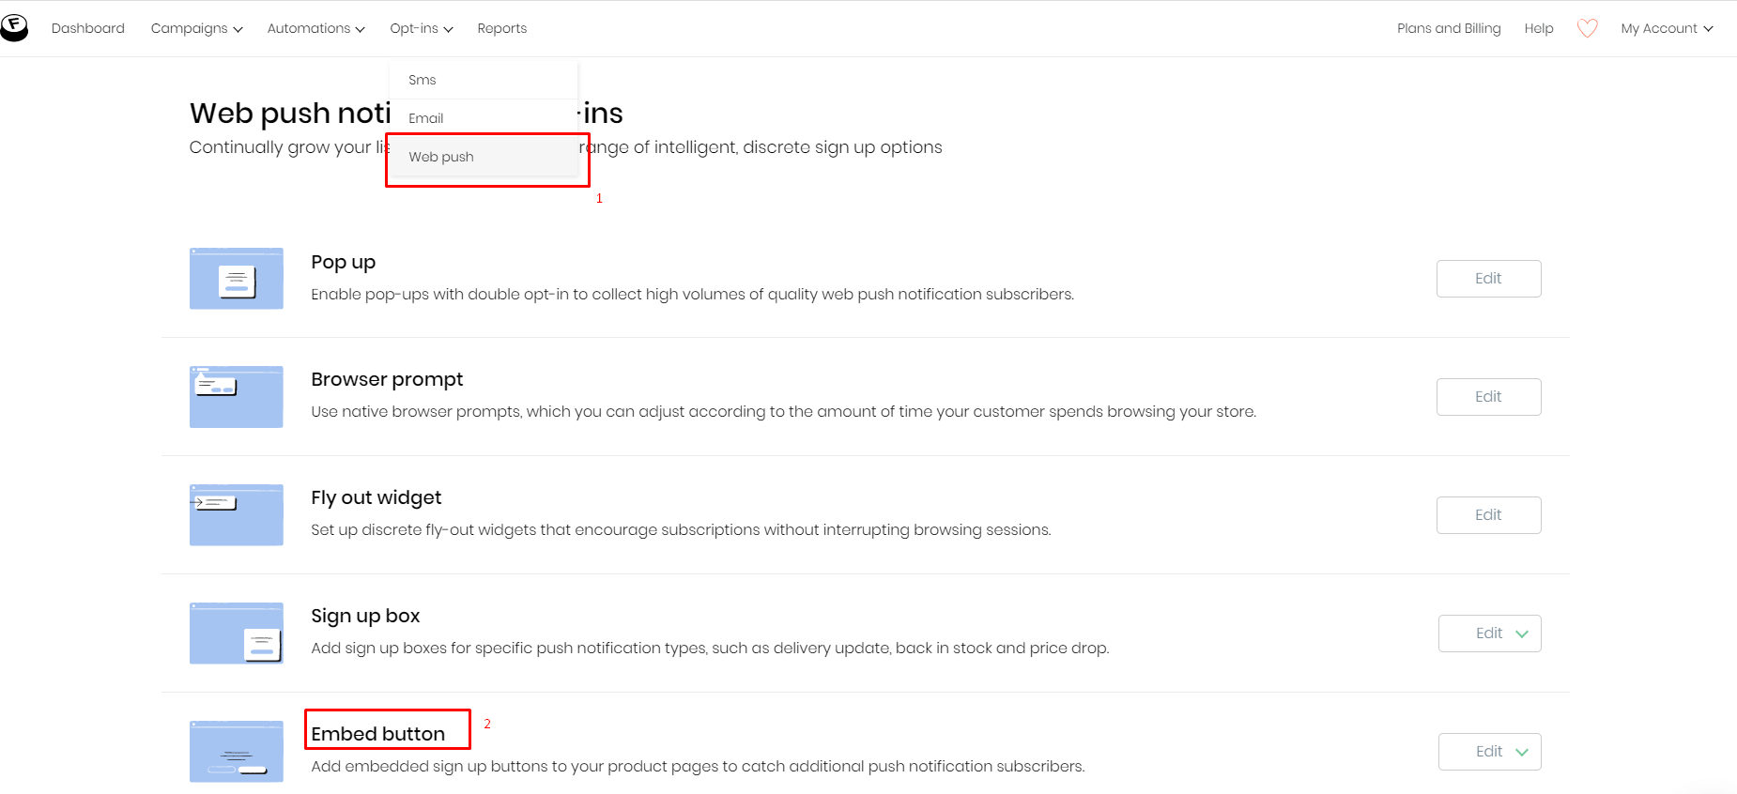Choose Email in the Opt-ins menu
Image resolution: width=1737 pixels, height=794 pixels.
426,118
